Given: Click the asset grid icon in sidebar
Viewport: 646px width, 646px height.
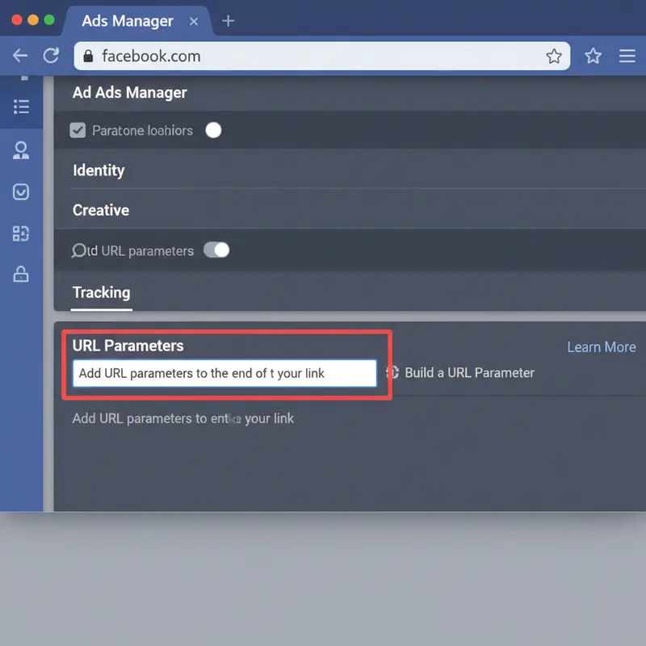Looking at the screenshot, I should [x=22, y=234].
